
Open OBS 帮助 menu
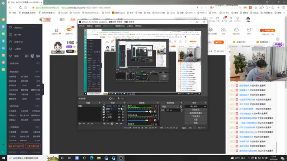(138, 26)
